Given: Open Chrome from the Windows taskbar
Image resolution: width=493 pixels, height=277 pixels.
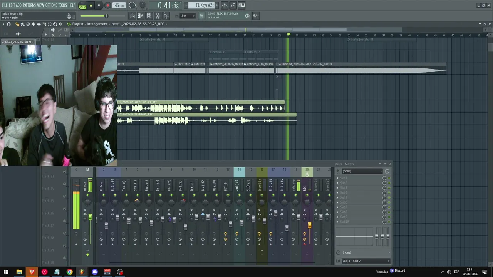Looking at the screenshot, I should coord(69,272).
